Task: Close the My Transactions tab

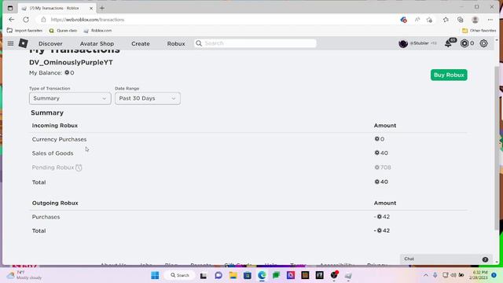Action: [91, 9]
